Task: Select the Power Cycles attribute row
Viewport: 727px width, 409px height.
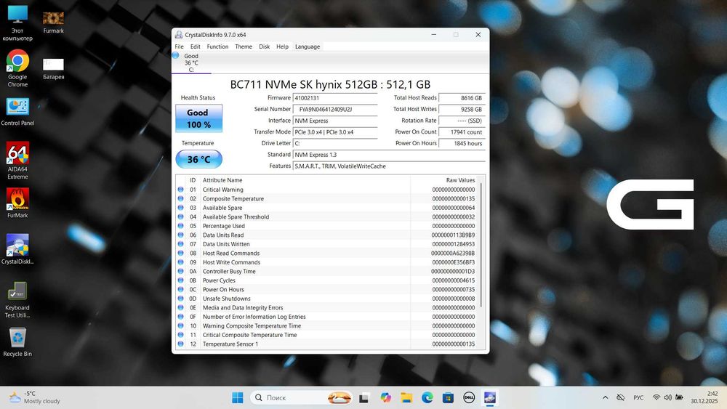Action: [x=327, y=280]
